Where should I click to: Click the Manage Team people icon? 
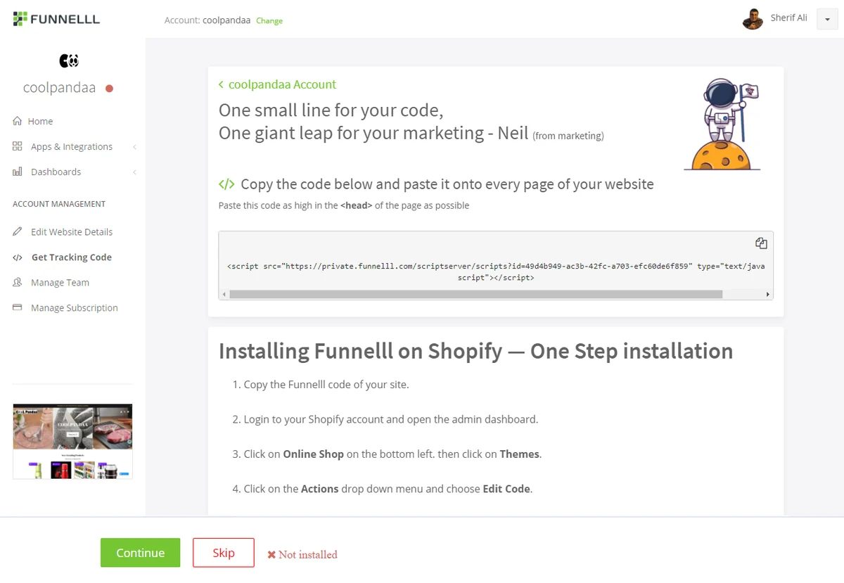[18, 282]
